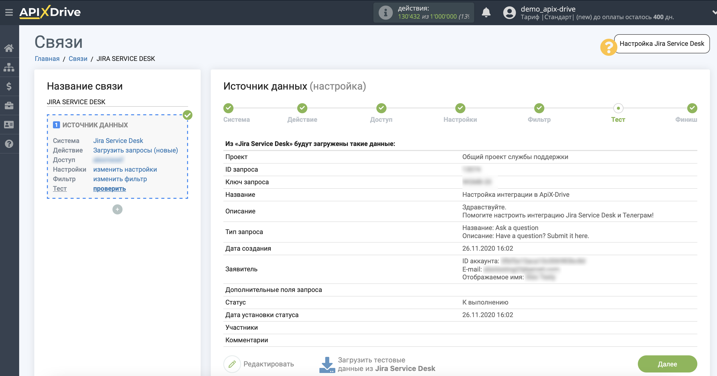Go to Связи breadcrumb link
The image size is (717, 376).
(x=78, y=59)
